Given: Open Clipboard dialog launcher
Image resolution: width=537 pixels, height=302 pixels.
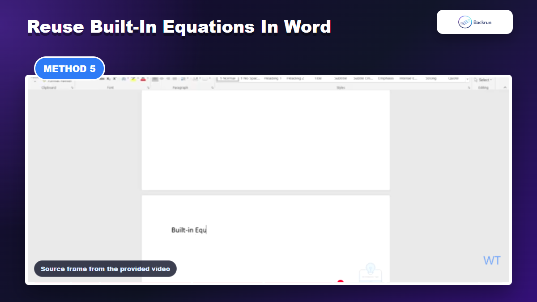Looking at the screenshot, I should [72, 88].
